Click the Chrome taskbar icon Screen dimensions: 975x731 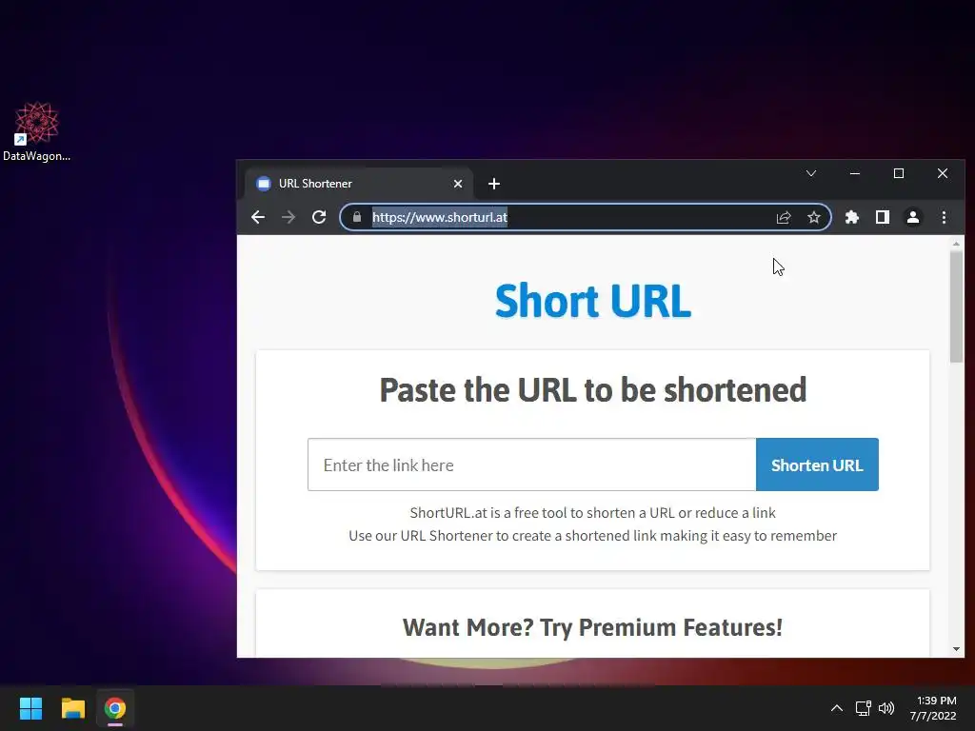click(x=115, y=708)
